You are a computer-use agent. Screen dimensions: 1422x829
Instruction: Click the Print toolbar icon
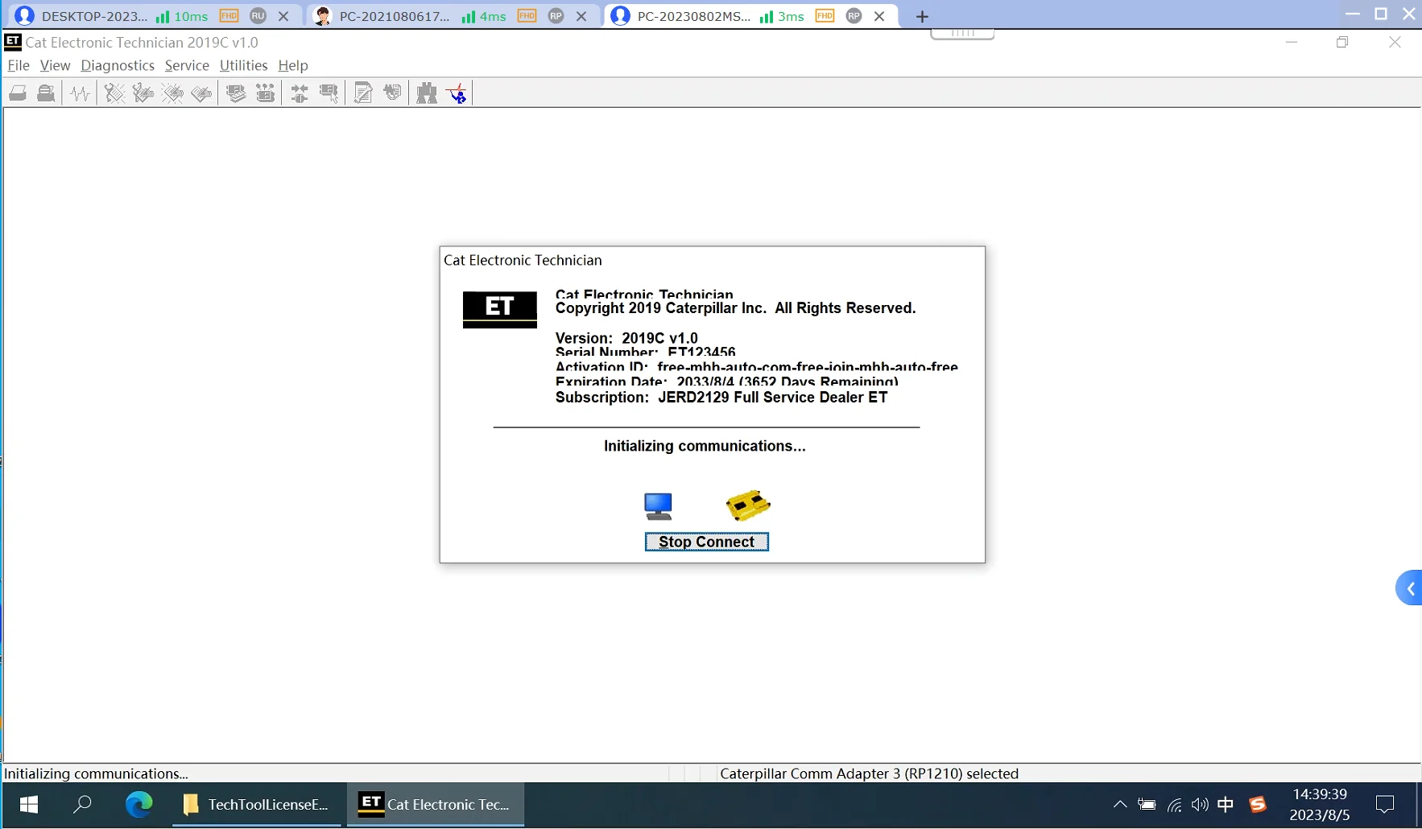click(18, 93)
